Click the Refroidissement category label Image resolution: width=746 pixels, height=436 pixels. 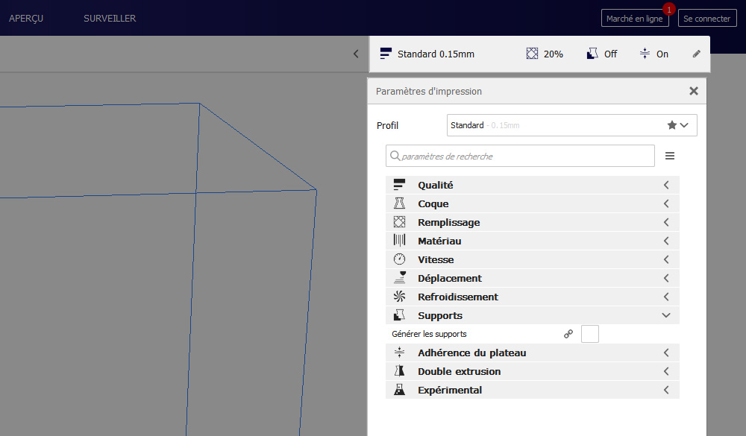click(x=458, y=297)
